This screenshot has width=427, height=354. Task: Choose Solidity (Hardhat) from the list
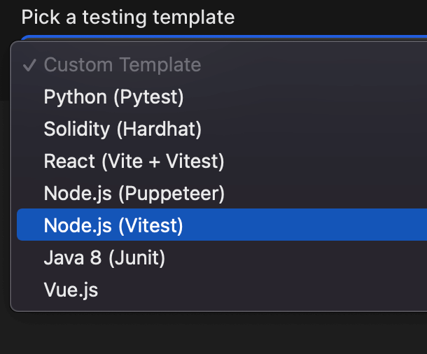(x=122, y=129)
